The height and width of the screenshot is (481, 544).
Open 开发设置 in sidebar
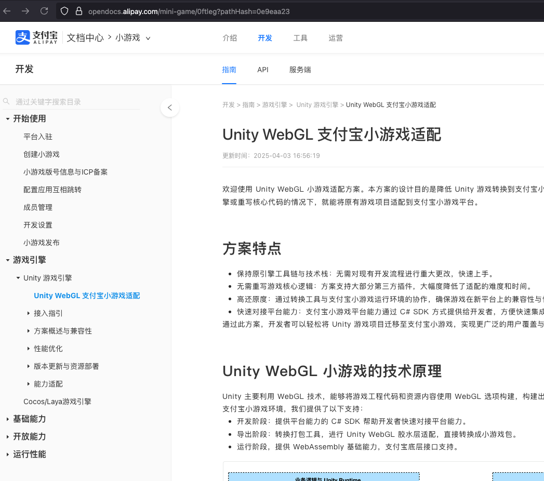tap(38, 225)
